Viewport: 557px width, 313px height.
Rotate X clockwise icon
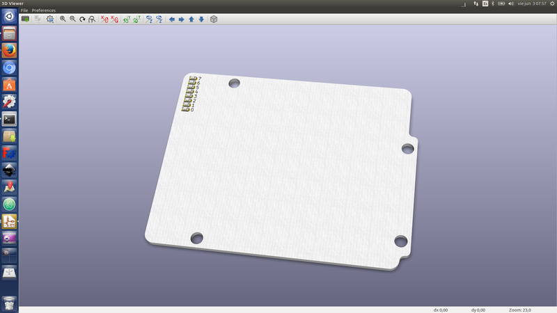point(104,19)
